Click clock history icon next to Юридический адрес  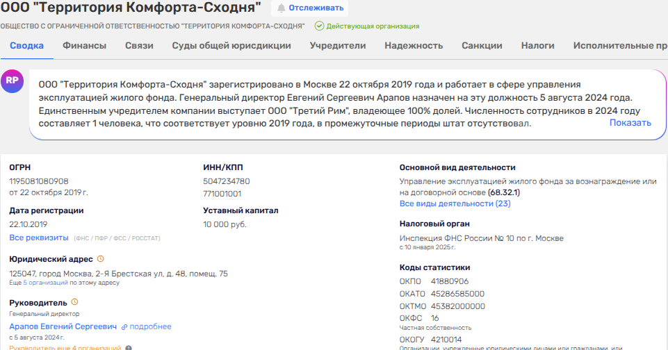(x=100, y=259)
